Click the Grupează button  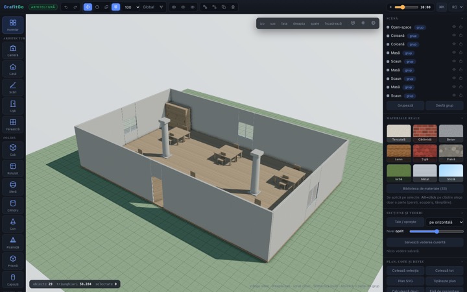tap(405, 106)
